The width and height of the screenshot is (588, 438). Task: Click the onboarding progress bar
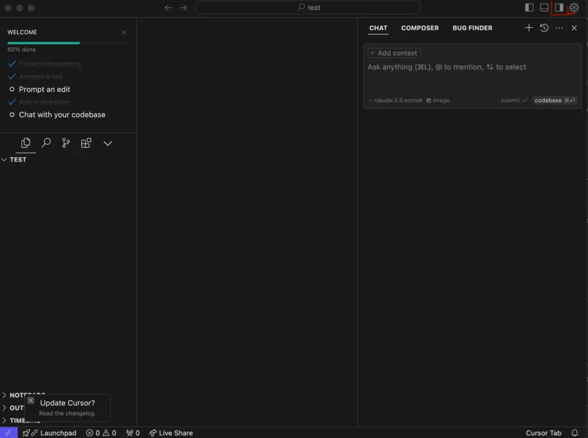[67, 43]
